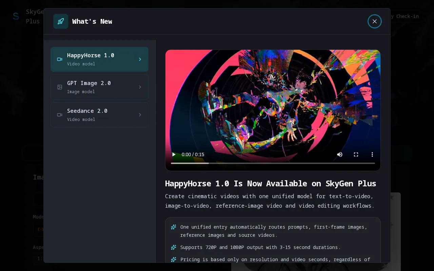The height and width of the screenshot is (271, 434).
Task: Open the GPT Image 2.0 entry
Action: tap(99, 87)
